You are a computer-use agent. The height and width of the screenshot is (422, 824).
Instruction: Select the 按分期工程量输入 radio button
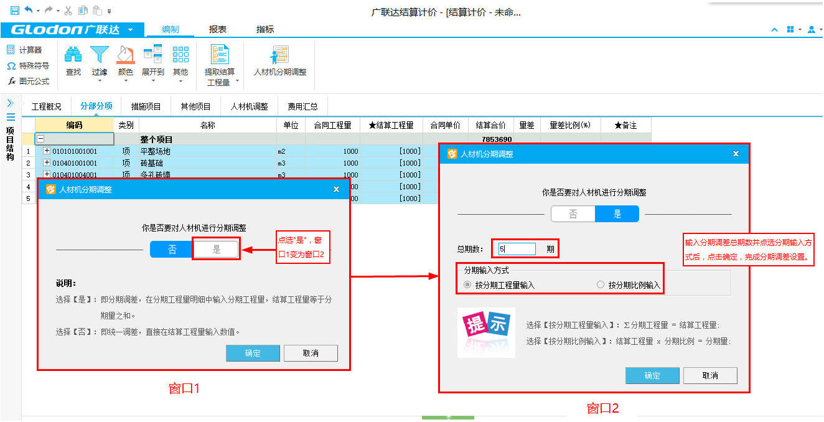(467, 285)
